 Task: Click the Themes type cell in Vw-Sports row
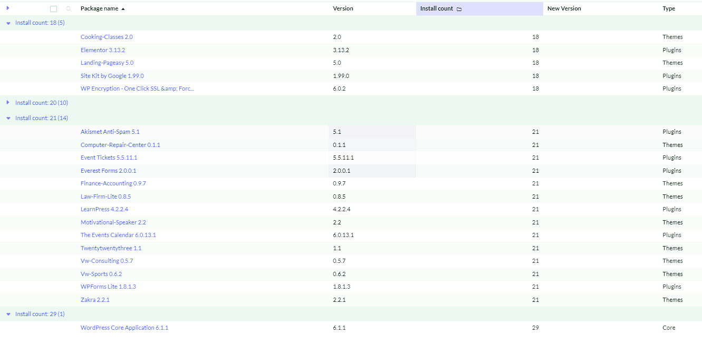pos(672,274)
